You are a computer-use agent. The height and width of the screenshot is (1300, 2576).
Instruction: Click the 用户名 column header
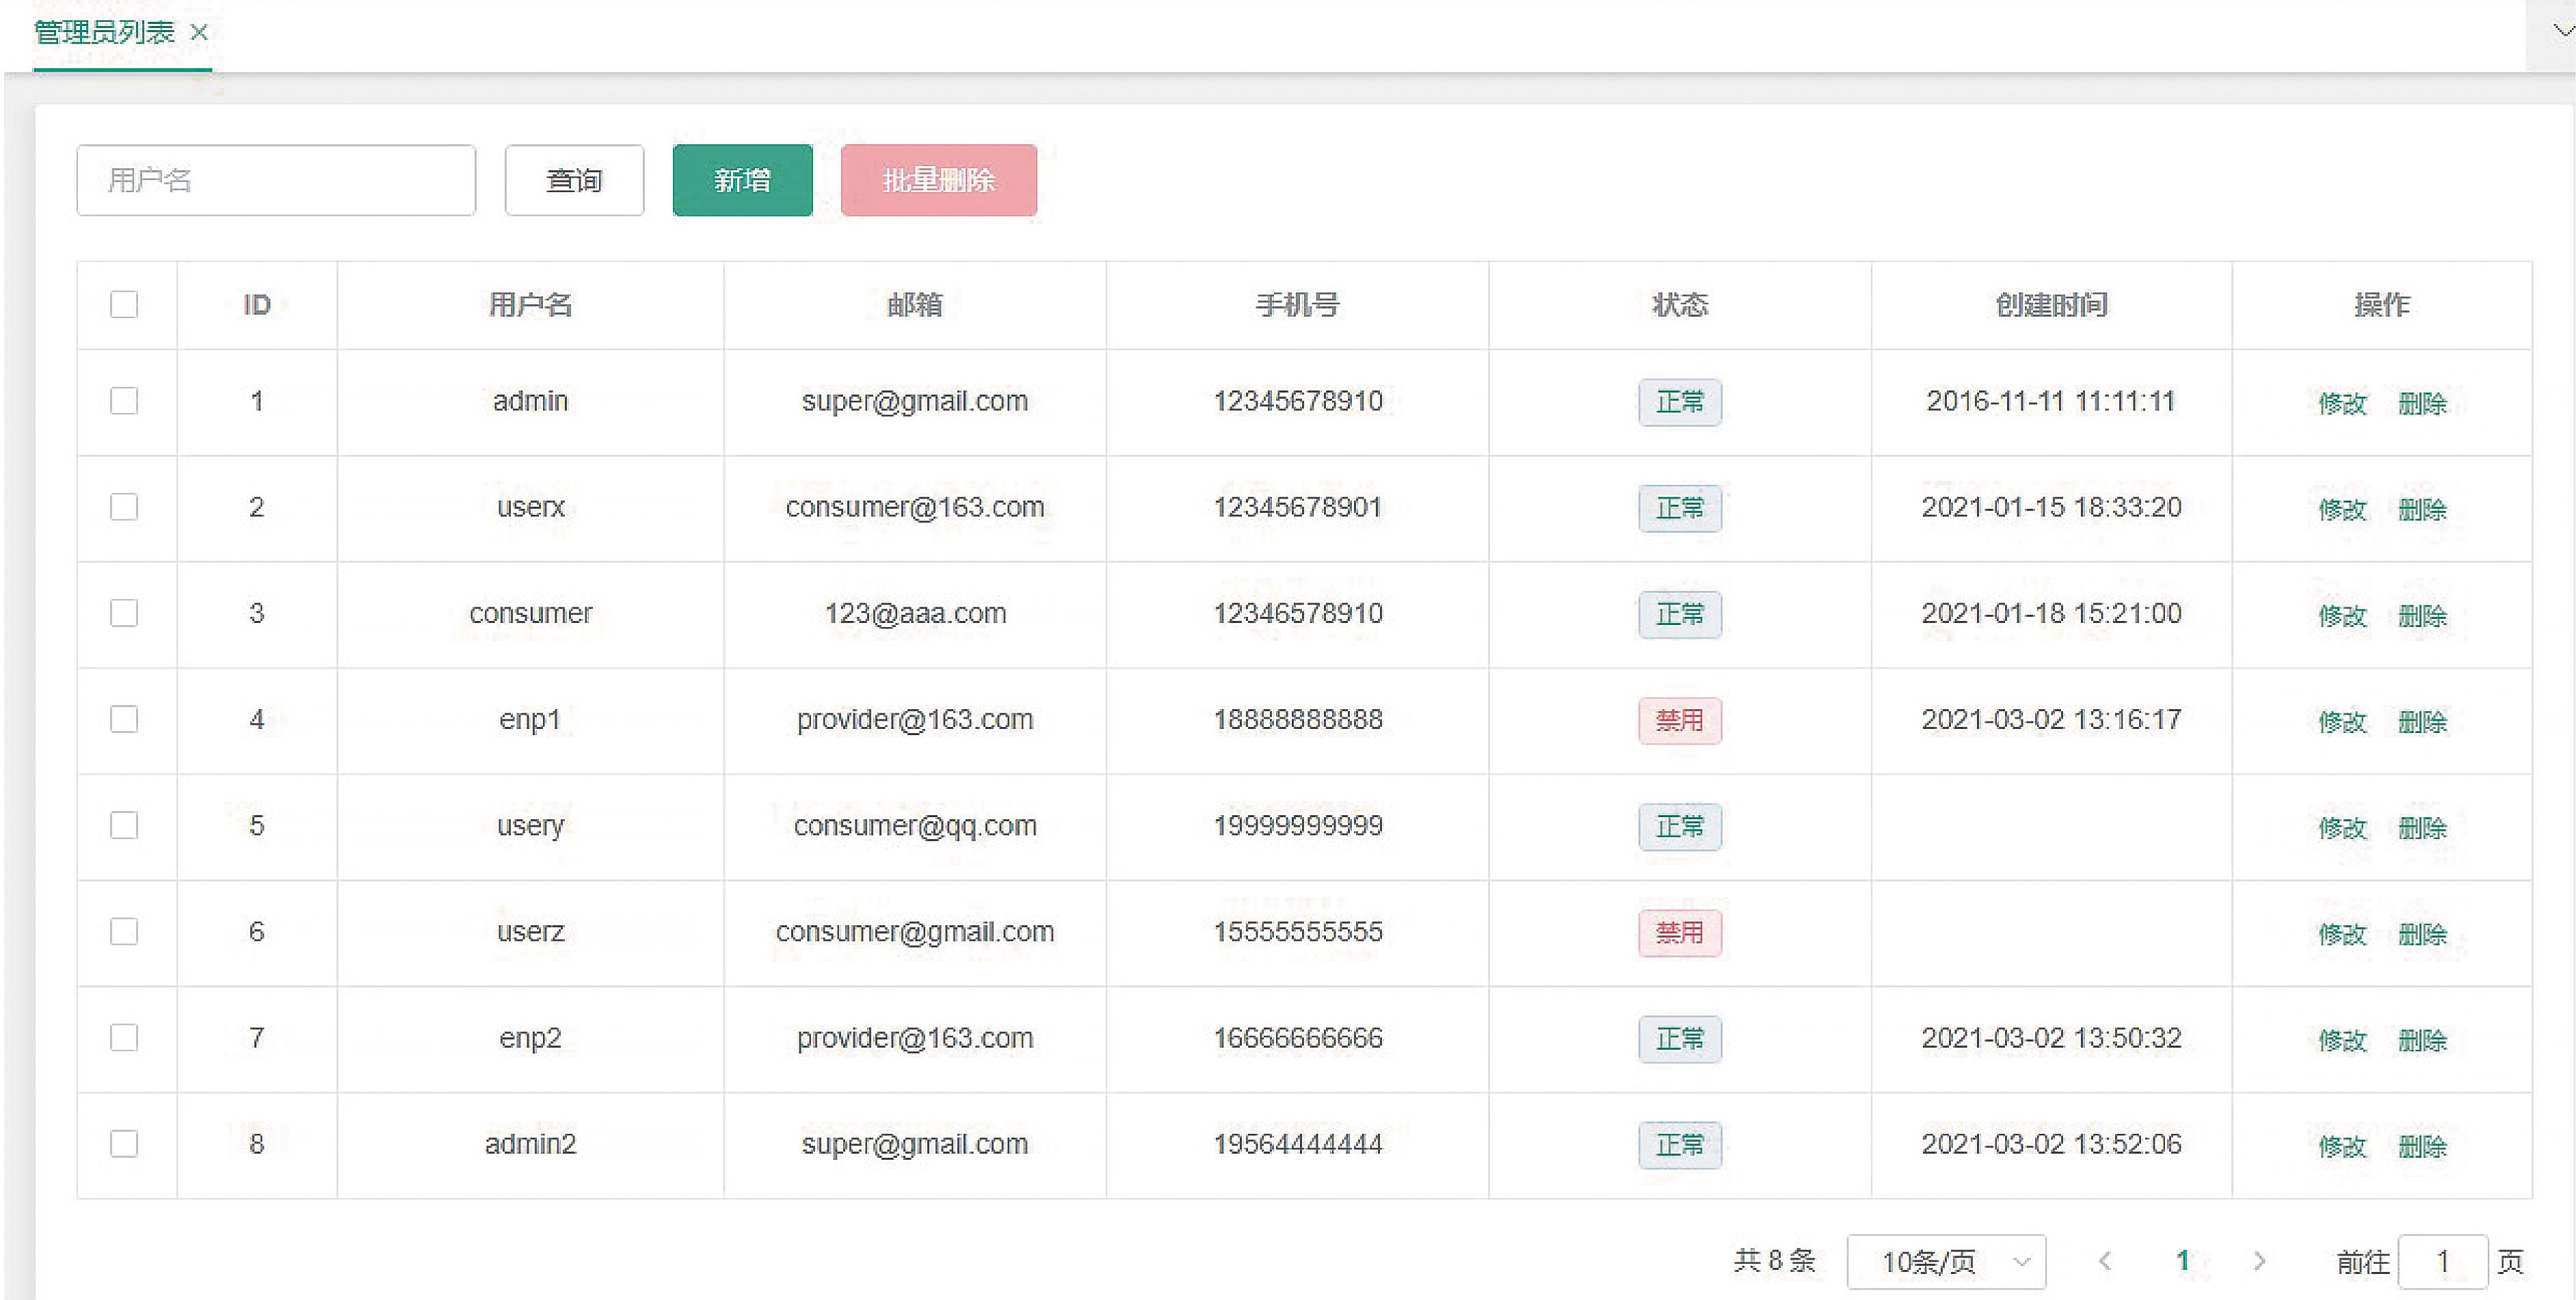530,304
